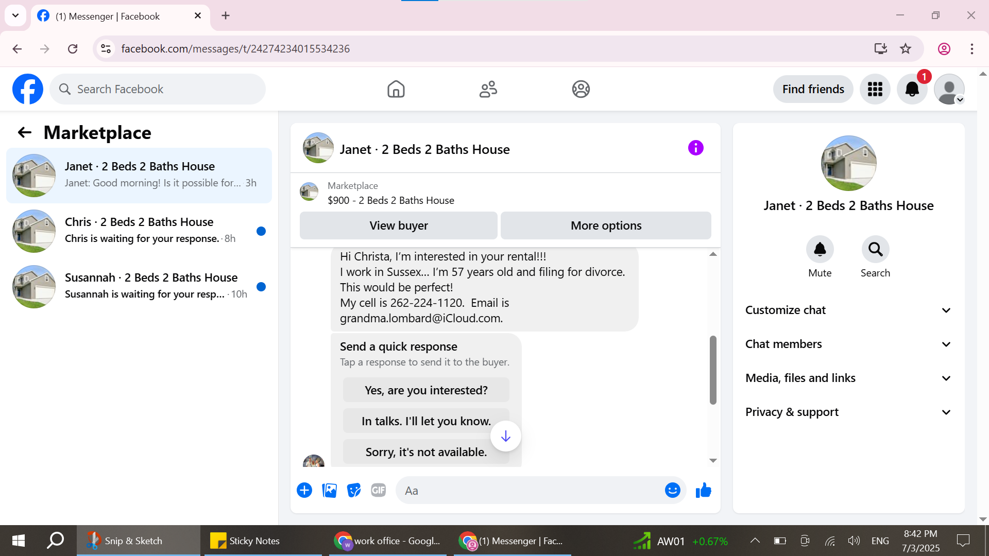Viewport: 989px width, 556px height.
Task: Click the Search Facebook field
Action: click(158, 89)
